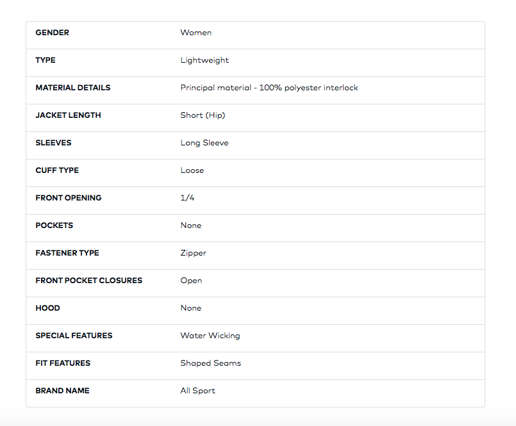516x426 pixels.
Task: Select the 'Loose' cuff value
Action: [x=192, y=170]
